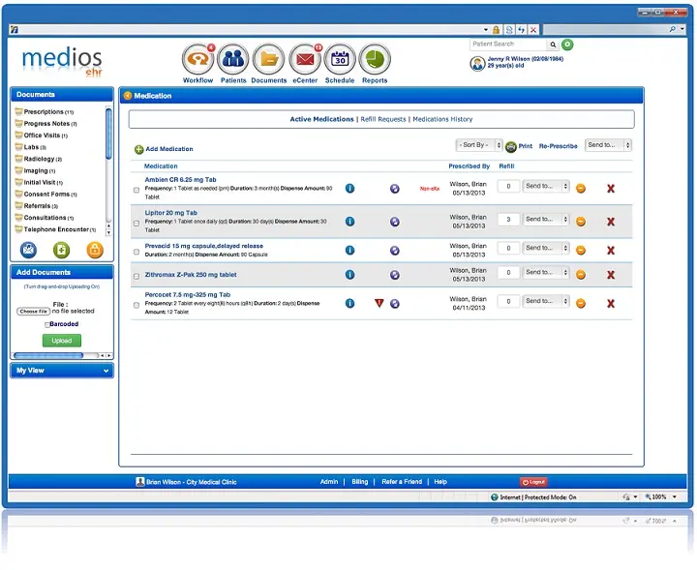Check the Ambien CR medication checkbox
The width and height of the screenshot is (697, 570).
pyautogui.click(x=136, y=190)
